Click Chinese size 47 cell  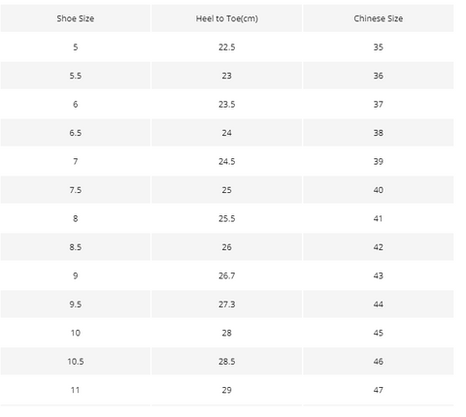[379, 390]
